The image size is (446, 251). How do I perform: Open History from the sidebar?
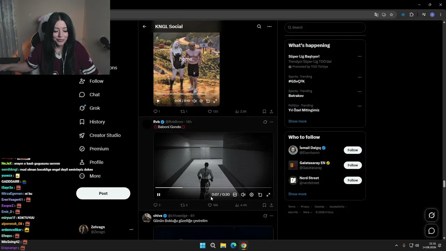click(x=92, y=122)
